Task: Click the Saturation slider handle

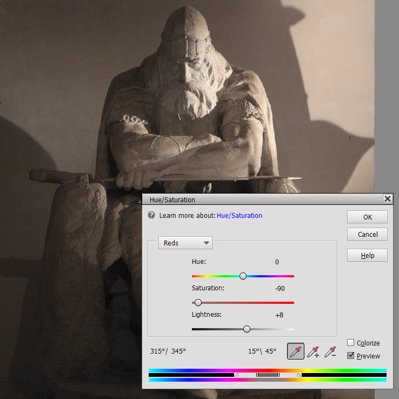Action: coord(198,302)
